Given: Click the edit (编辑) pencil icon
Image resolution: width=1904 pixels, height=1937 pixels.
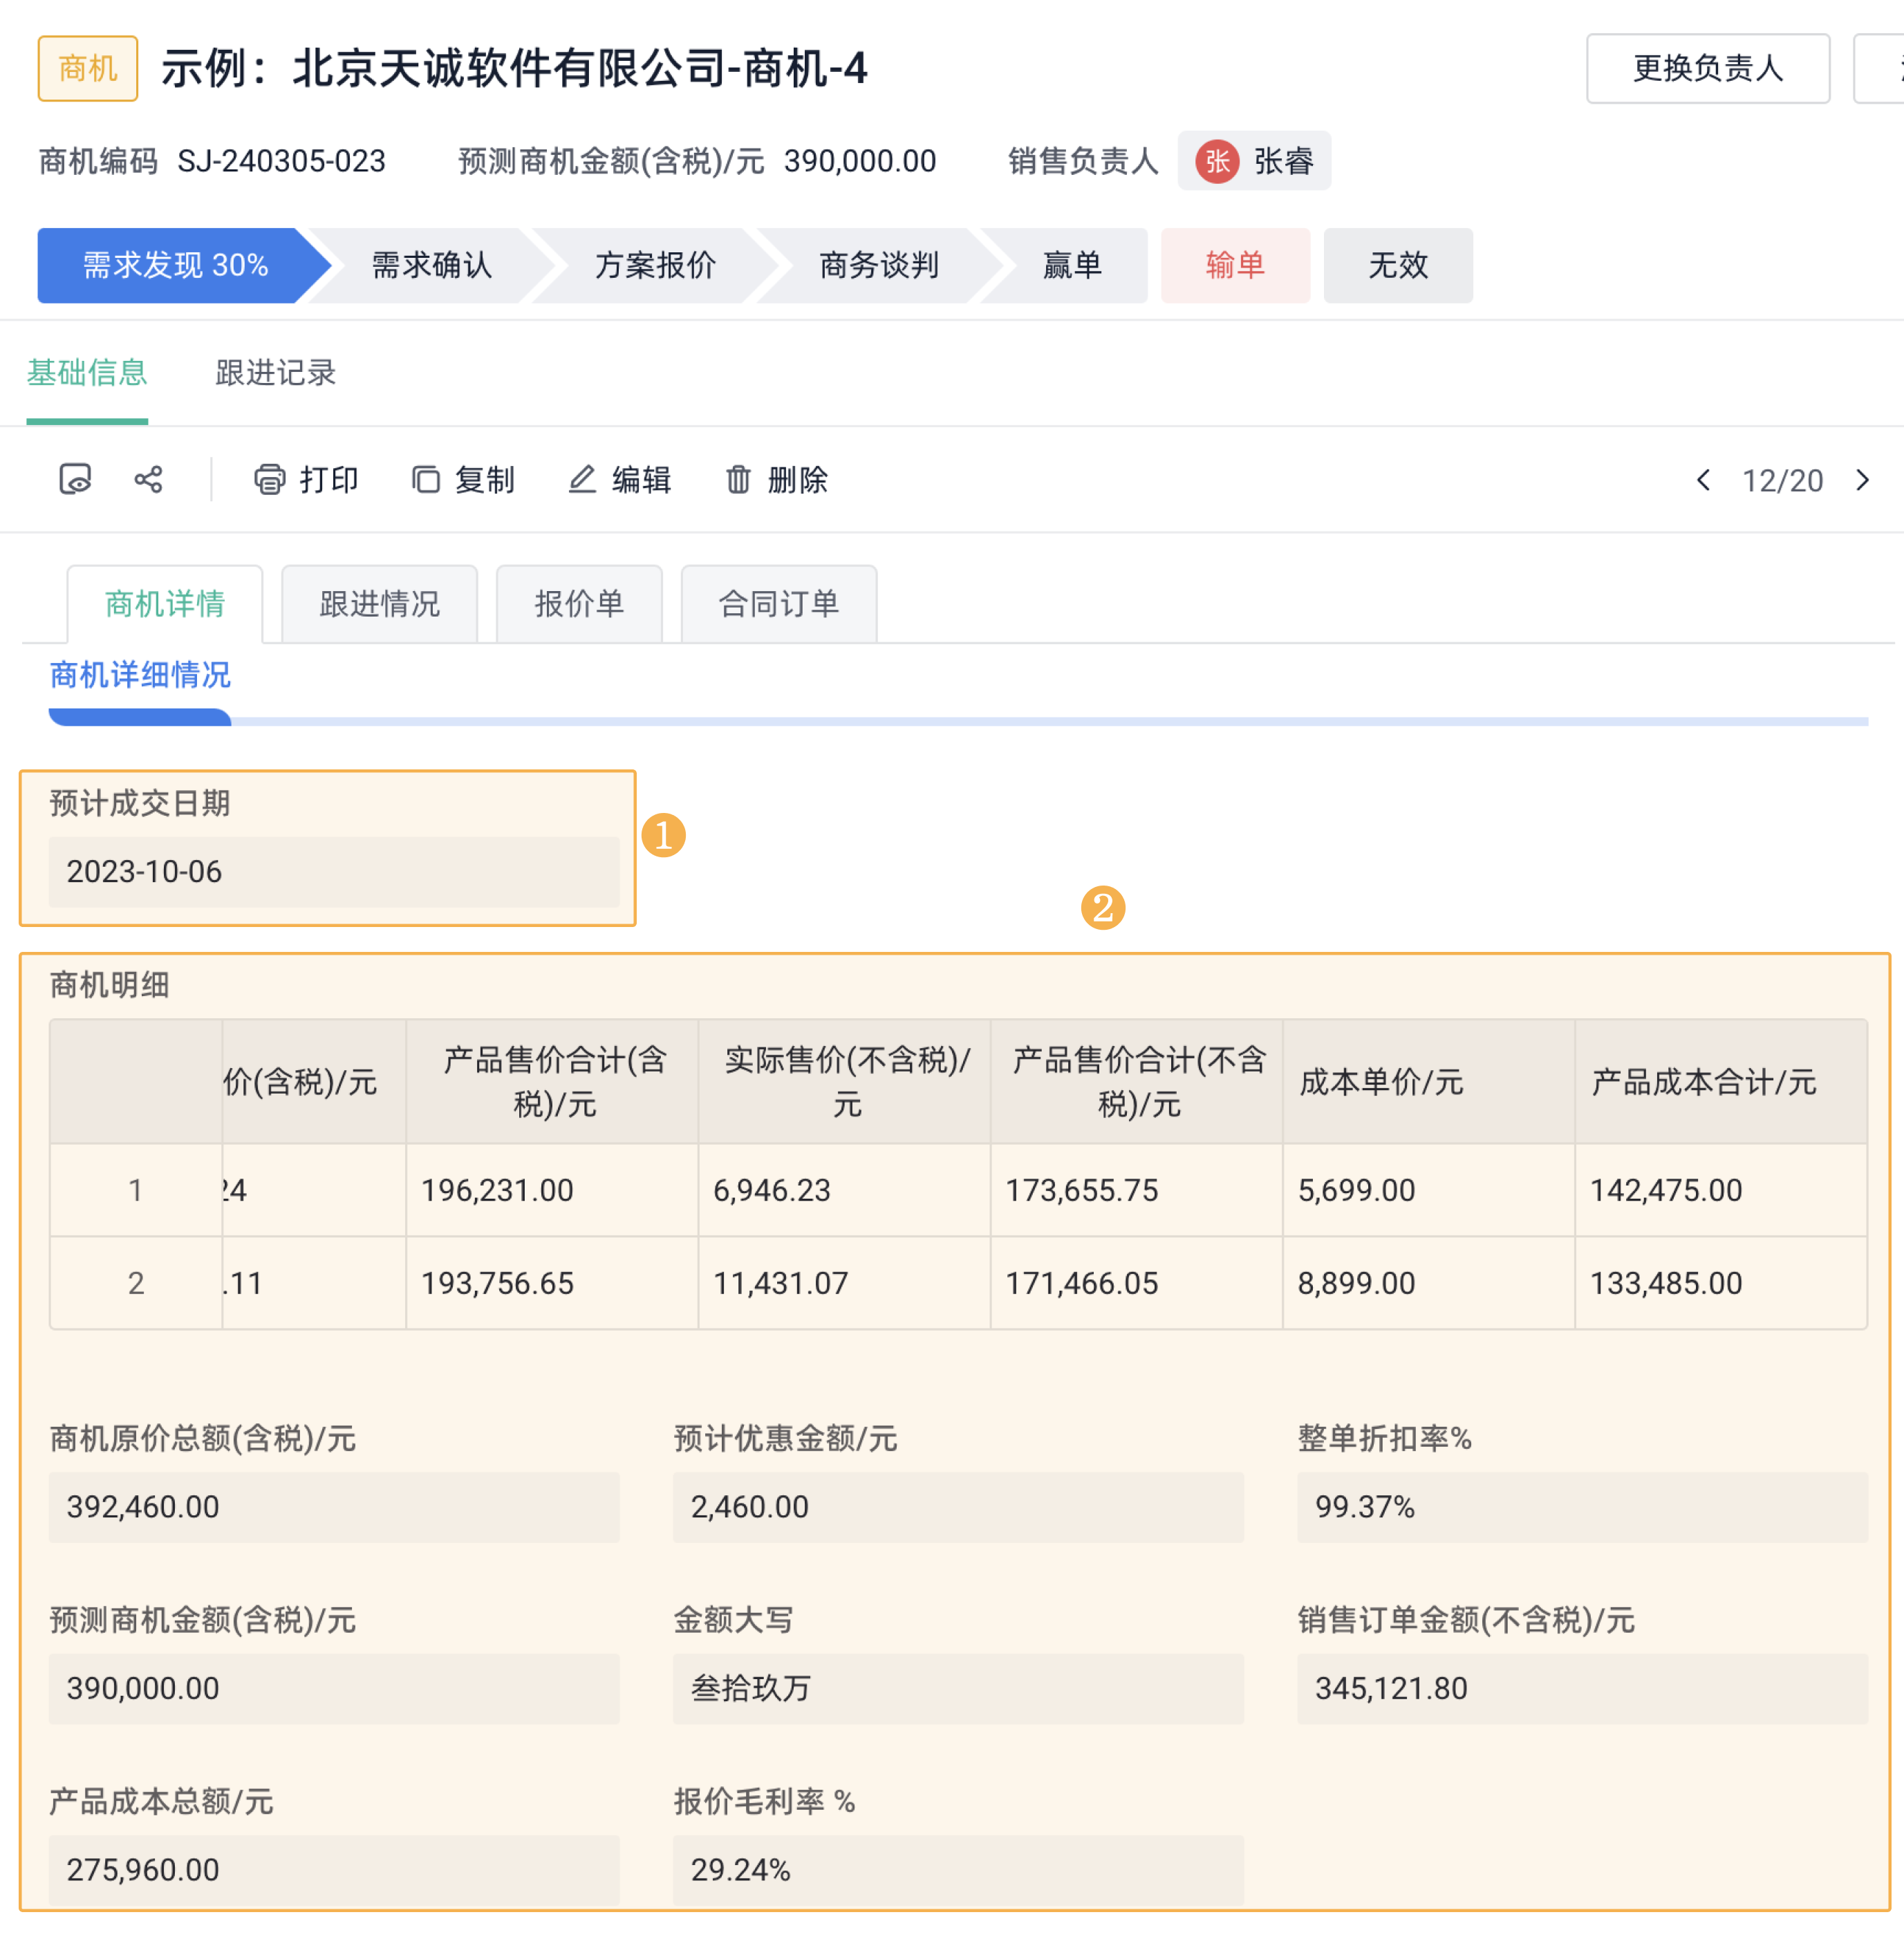Looking at the screenshot, I should coord(582,480).
